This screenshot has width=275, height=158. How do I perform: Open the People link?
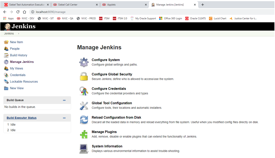click(15, 49)
